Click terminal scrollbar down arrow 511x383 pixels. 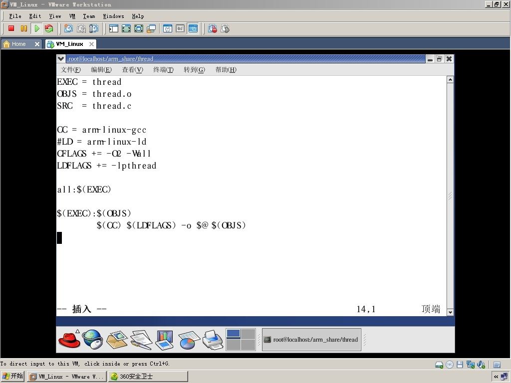(x=450, y=312)
